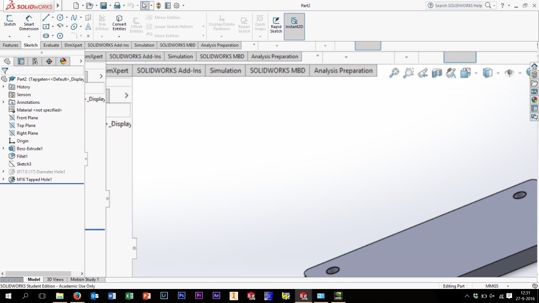Switch to the DimXpertManager crosshair tab

coord(49,61)
